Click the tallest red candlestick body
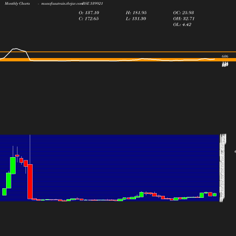This screenshot has height=236, width=236. point(30,182)
